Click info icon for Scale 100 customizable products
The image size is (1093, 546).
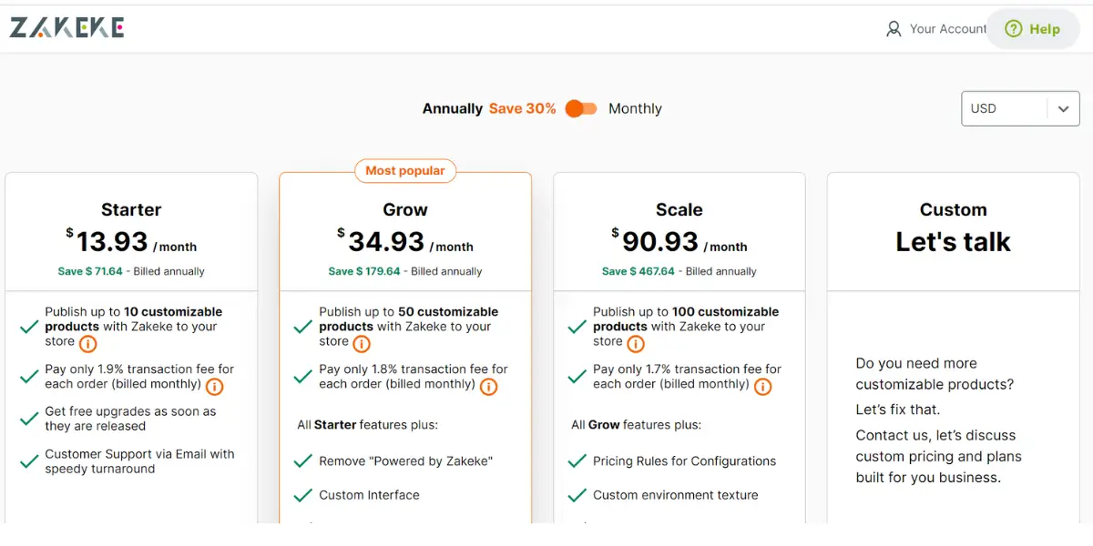pyautogui.click(x=636, y=344)
